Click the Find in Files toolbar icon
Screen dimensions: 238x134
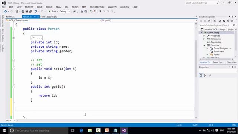(74, 12)
